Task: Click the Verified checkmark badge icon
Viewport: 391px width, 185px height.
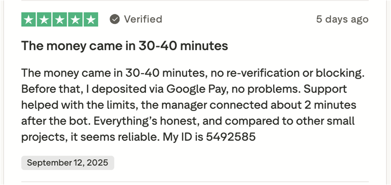Action: pyautogui.click(x=115, y=19)
